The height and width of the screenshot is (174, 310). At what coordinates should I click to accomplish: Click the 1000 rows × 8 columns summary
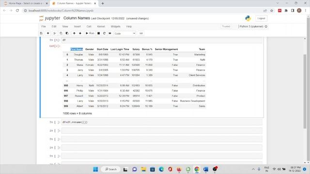[77, 114]
